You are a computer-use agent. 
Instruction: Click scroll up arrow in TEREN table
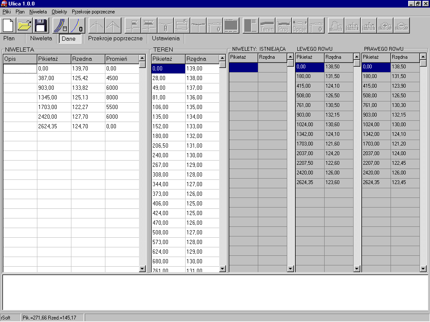click(223, 58)
